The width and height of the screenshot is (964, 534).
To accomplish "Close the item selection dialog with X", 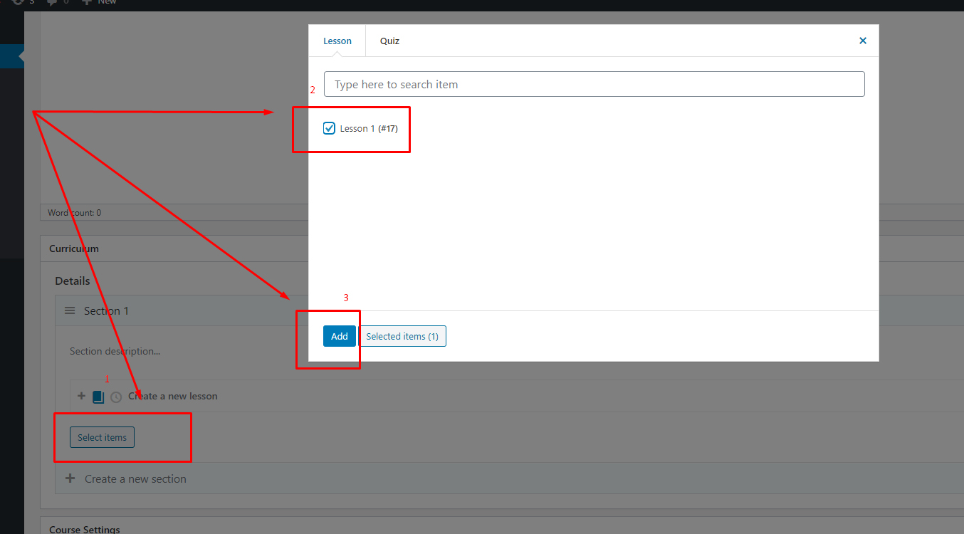I will coord(862,41).
